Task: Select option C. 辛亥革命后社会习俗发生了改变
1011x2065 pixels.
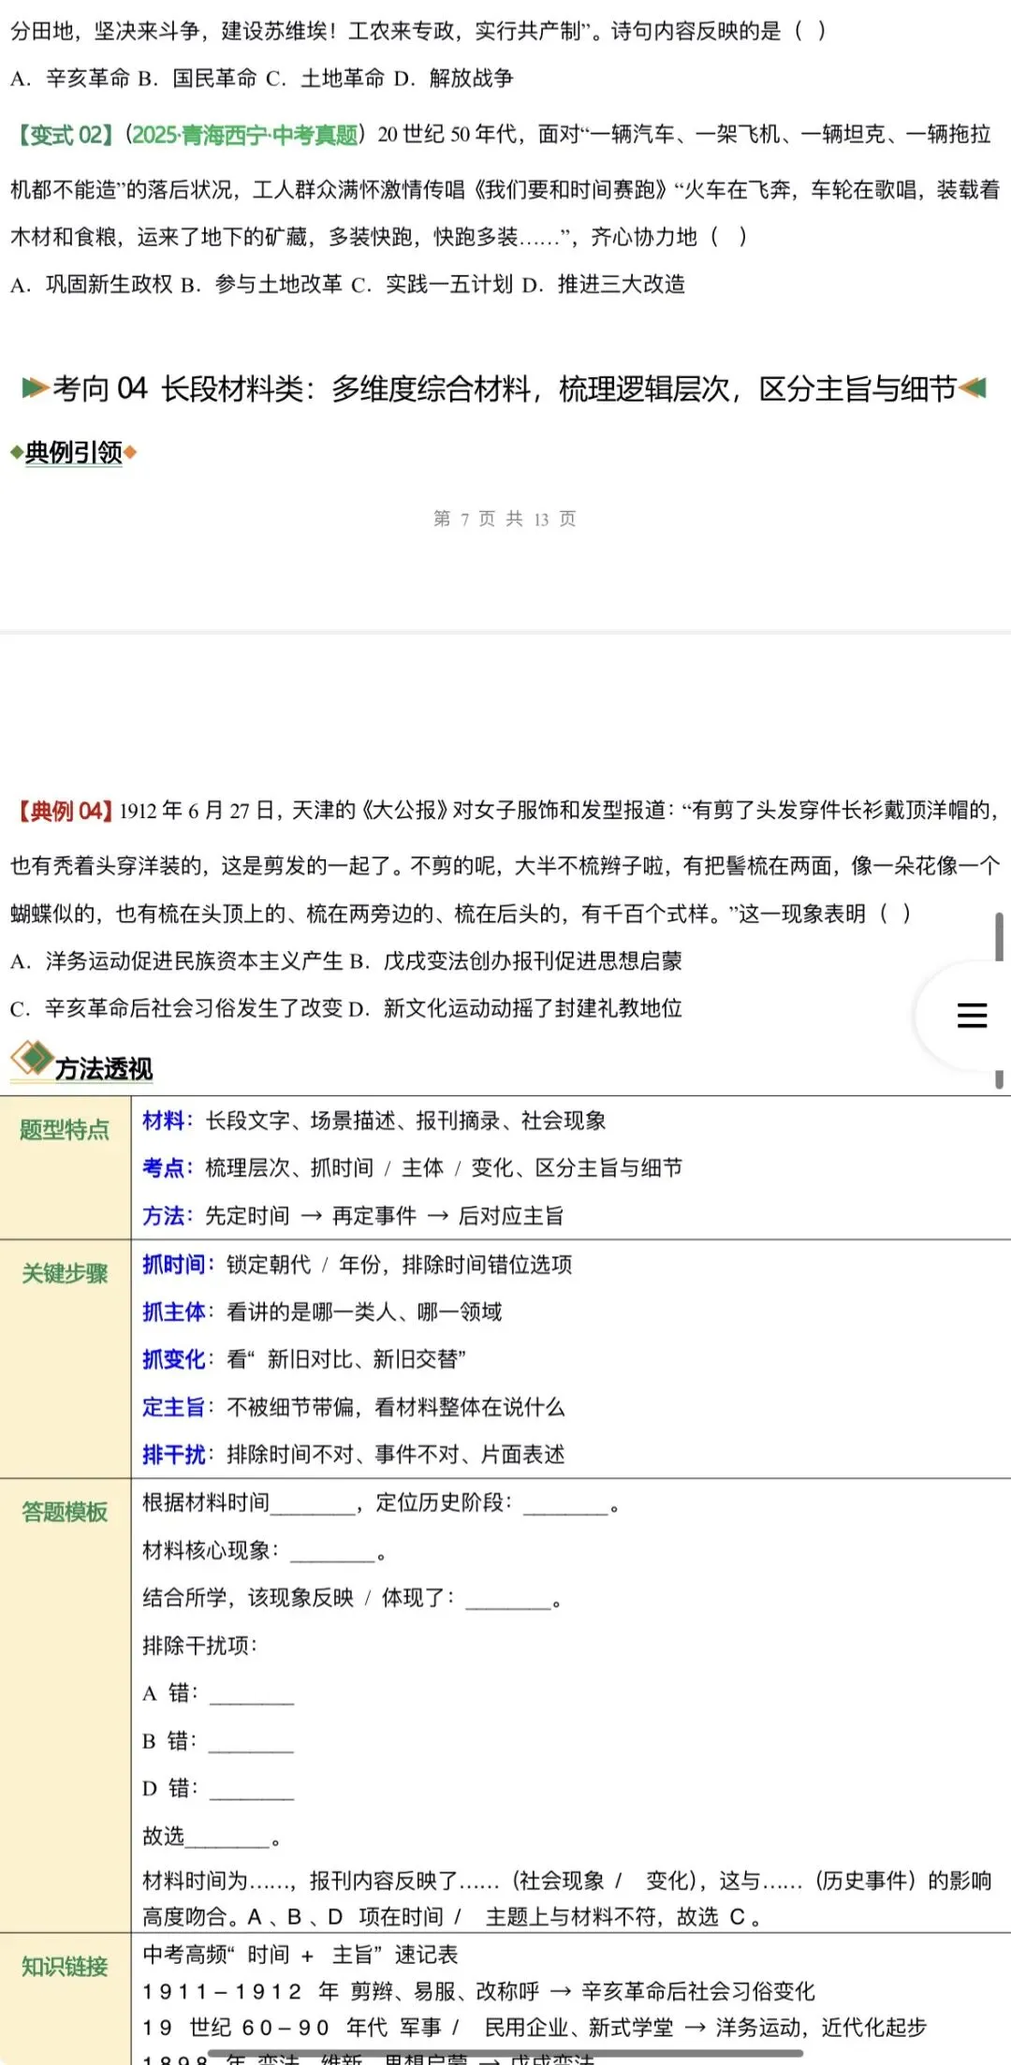Action: tap(177, 1008)
